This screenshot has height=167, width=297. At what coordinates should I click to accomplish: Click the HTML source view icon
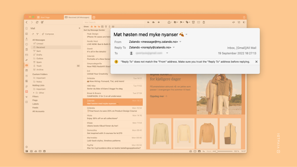[x=233, y=22]
